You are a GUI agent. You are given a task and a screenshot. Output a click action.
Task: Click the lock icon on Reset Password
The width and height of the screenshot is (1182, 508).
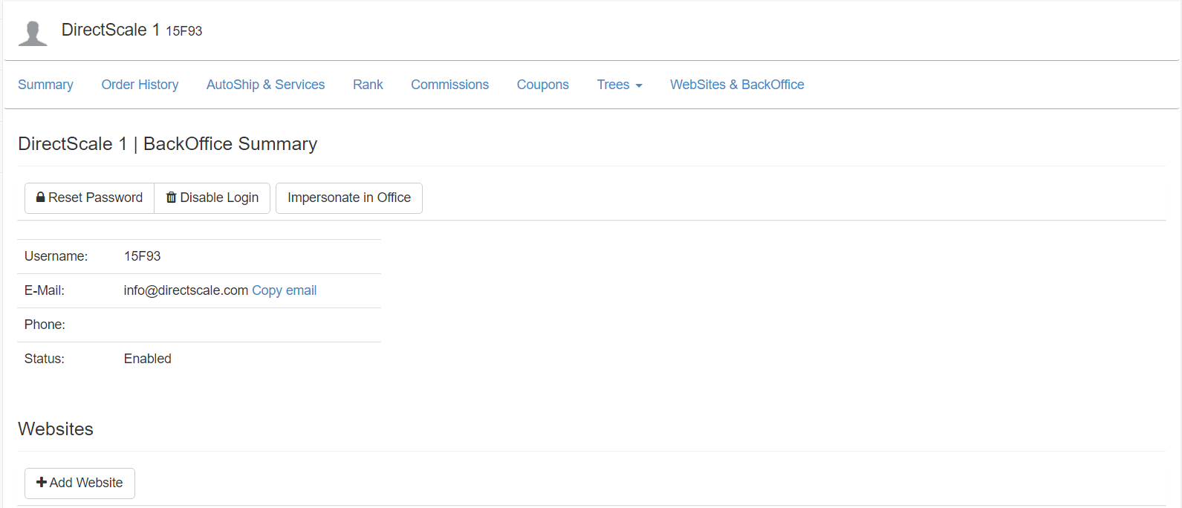[41, 198]
